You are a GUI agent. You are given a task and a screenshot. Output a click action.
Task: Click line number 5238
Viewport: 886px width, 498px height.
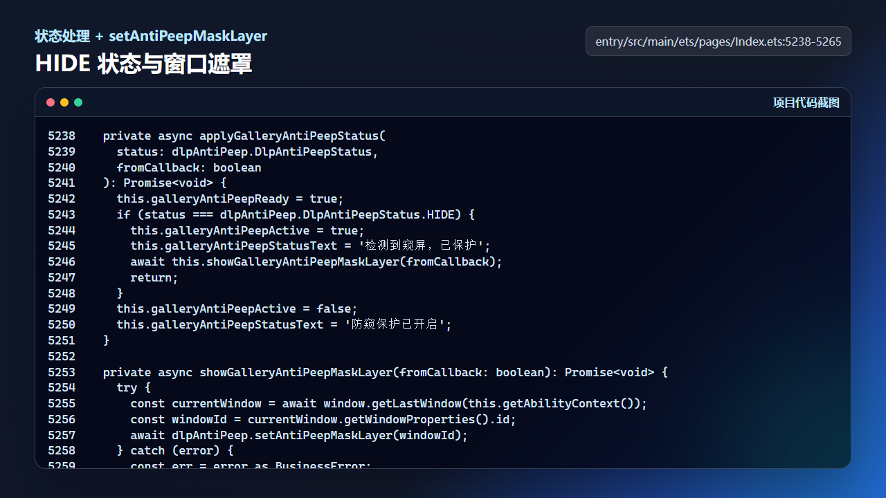pos(62,136)
